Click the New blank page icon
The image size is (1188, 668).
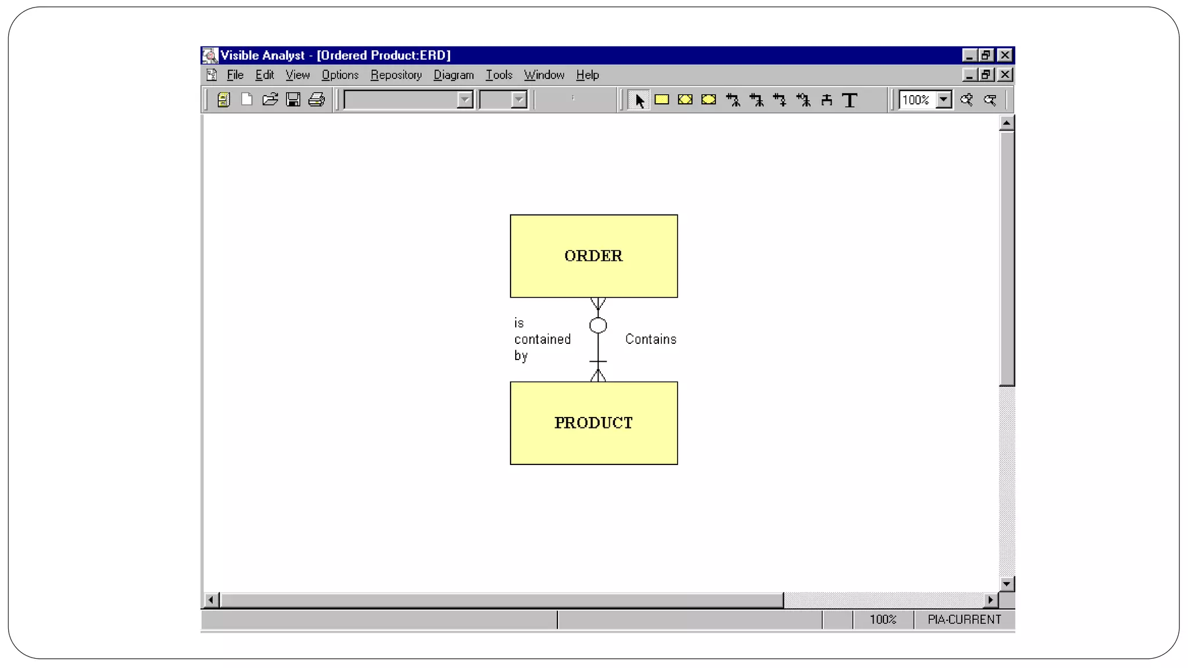(x=247, y=100)
